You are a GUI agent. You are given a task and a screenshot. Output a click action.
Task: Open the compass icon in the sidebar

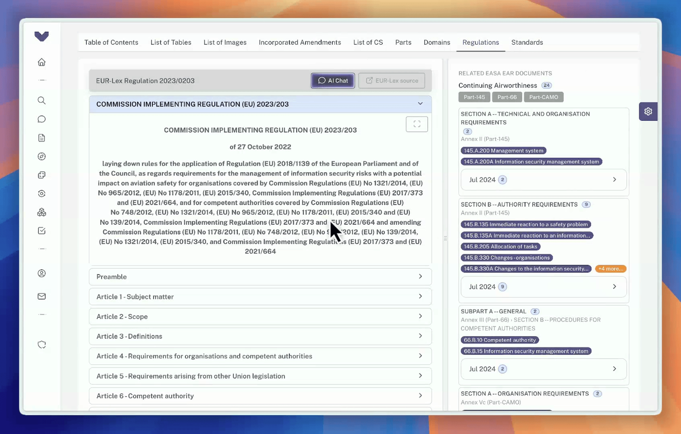pyautogui.click(x=42, y=156)
